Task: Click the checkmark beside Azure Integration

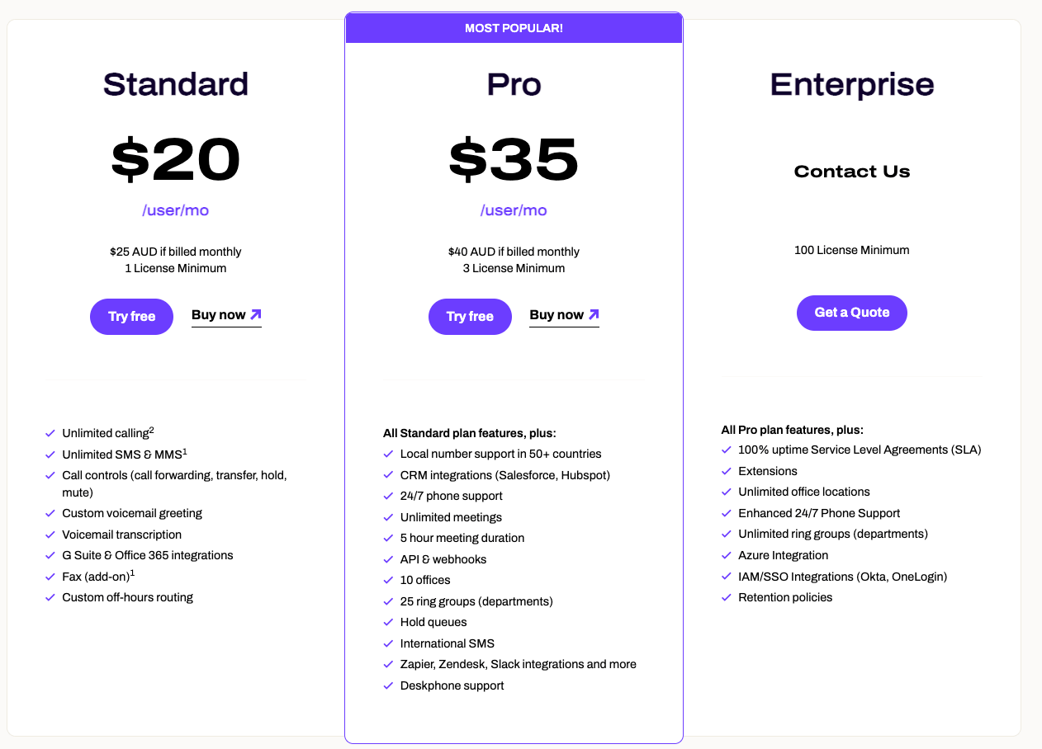Action: coord(727,555)
